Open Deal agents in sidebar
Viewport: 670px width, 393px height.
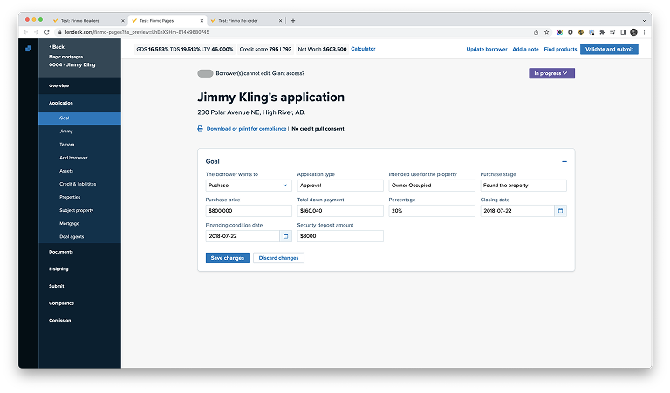click(x=80, y=237)
